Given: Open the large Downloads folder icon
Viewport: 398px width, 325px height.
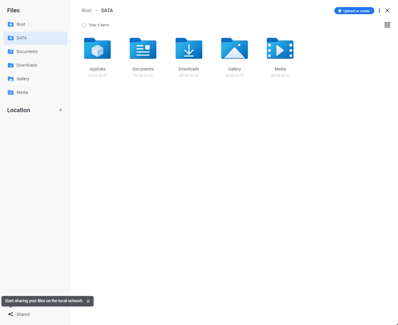Looking at the screenshot, I should (x=189, y=48).
